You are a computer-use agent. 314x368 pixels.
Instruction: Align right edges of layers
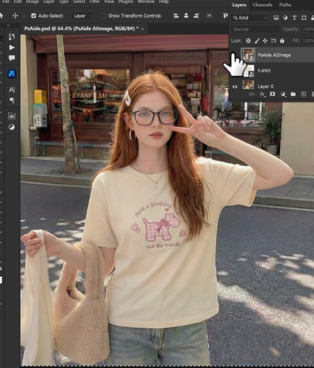click(196, 16)
